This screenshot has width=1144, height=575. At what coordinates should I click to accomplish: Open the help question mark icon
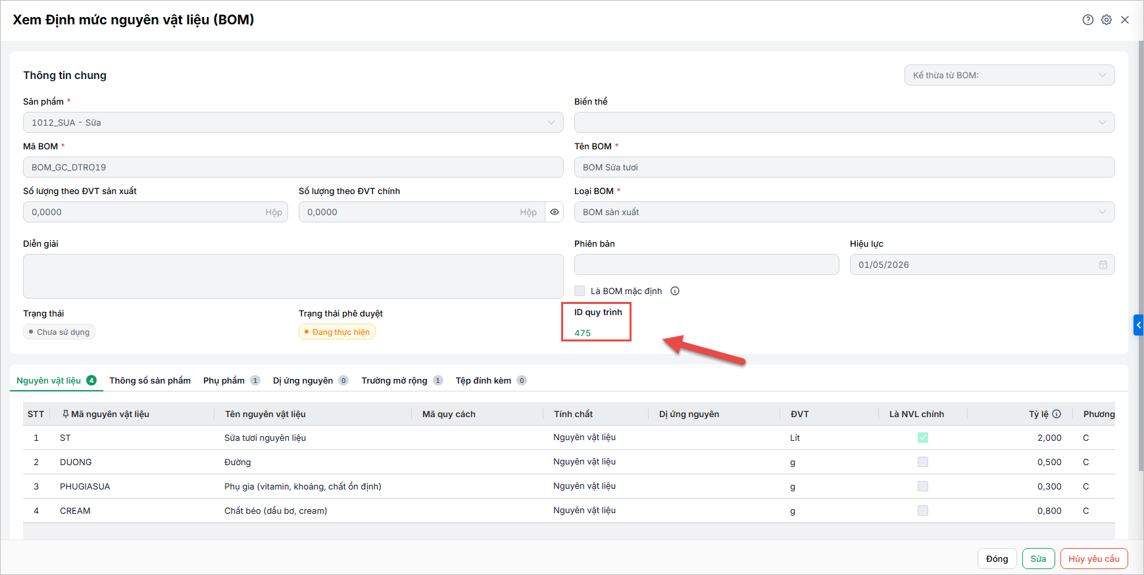[1088, 20]
